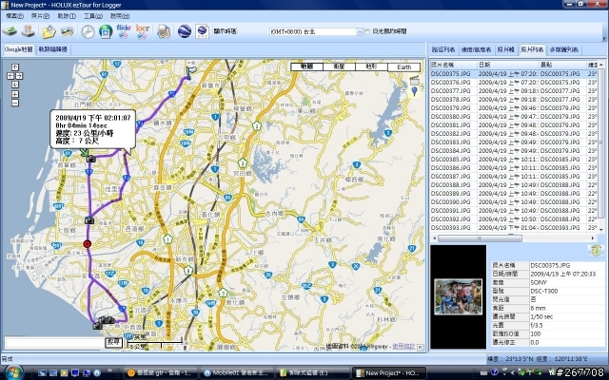Select the terrain map type button
Viewport: 609px width, 380px height.
[371, 66]
